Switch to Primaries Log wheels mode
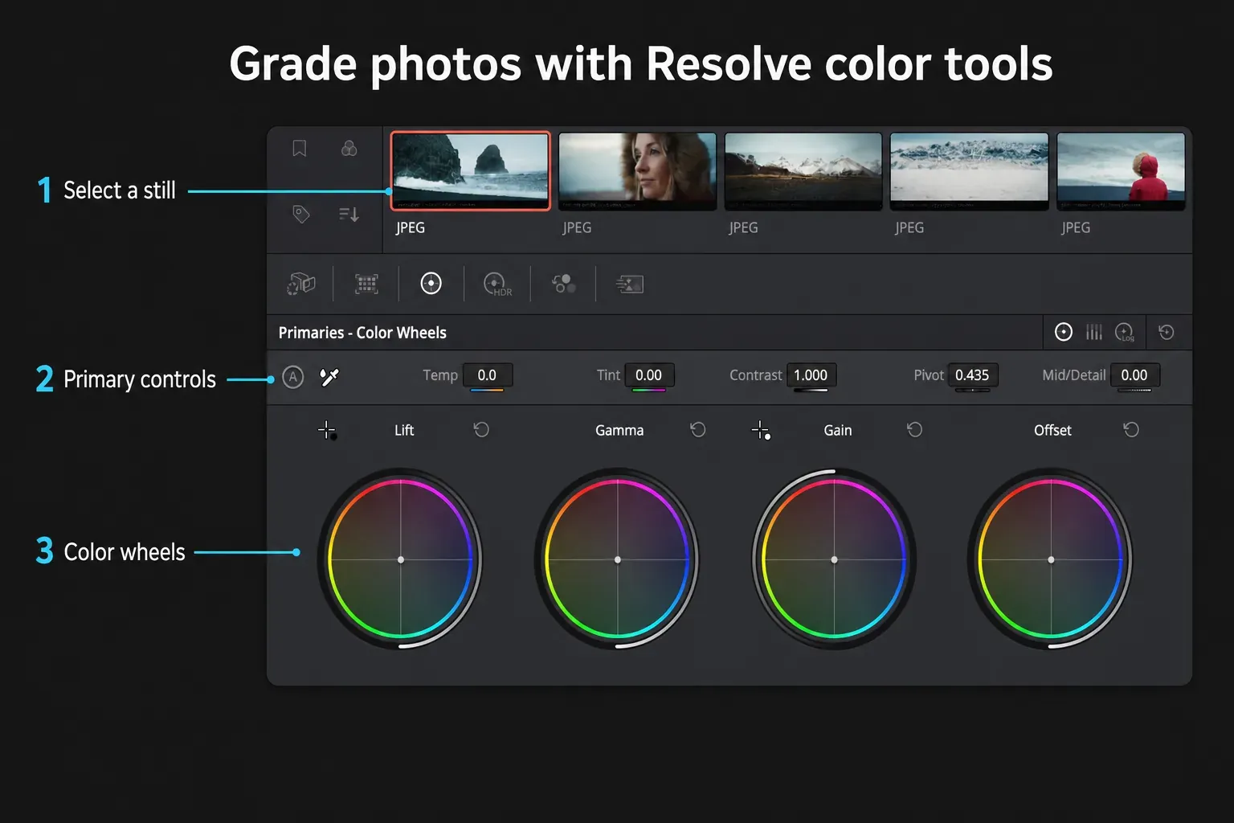Image resolution: width=1234 pixels, height=823 pixels. tap(1125, 332)
